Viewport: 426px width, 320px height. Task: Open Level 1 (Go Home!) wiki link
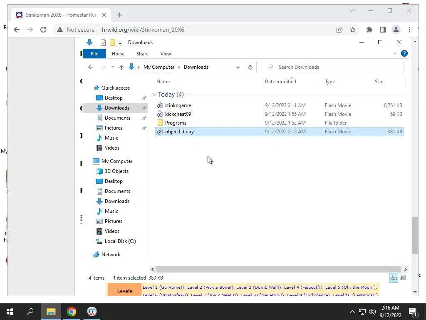(163, 287)
